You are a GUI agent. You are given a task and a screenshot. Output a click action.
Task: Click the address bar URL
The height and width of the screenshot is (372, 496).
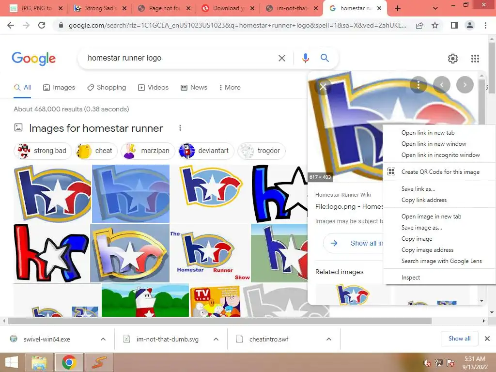[x=237, y=25]
